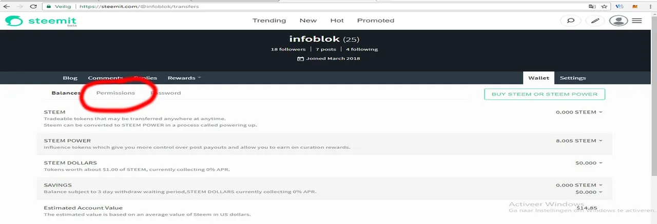
Task: Click the Joined March 2018 text
Action: (x=328, y=58)
